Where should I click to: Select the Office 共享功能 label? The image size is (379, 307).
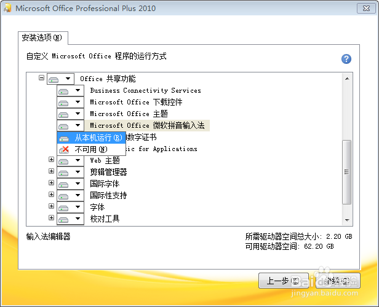tap(108, 79)
